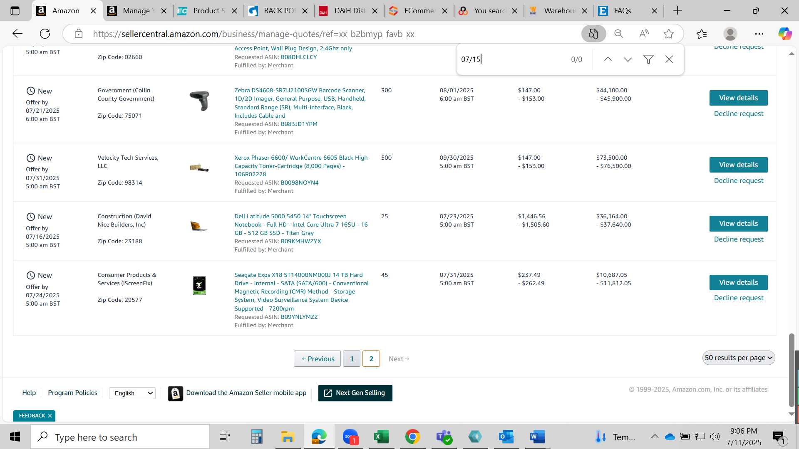The image size is (799, 449).
Task: Go to Previous results page
Action: pyautogui.click(x=317, y=359)
